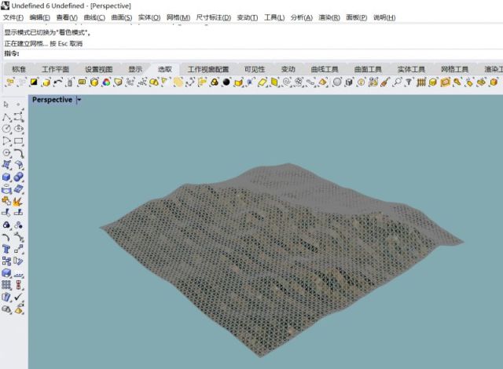Click the Join tool icon
Viewport: 503px width, 369px height.
coord(6,201)
